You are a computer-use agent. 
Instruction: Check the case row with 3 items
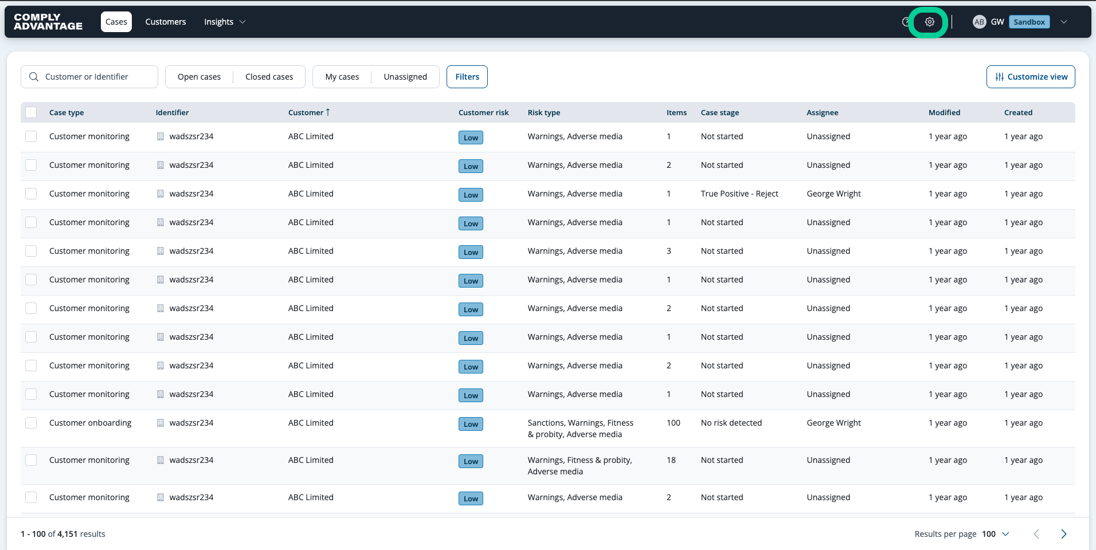pos(31,251)
